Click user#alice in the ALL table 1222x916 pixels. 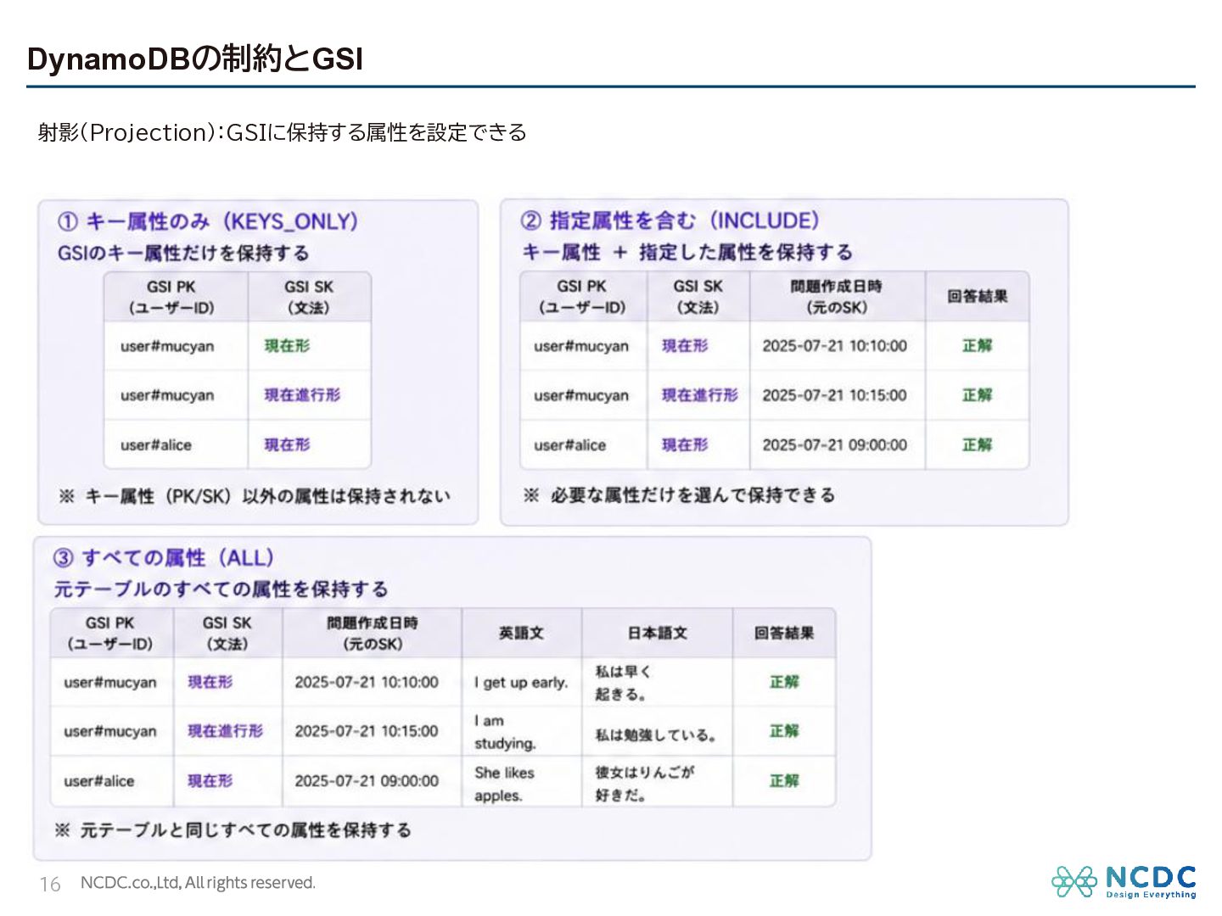[99, 781]
